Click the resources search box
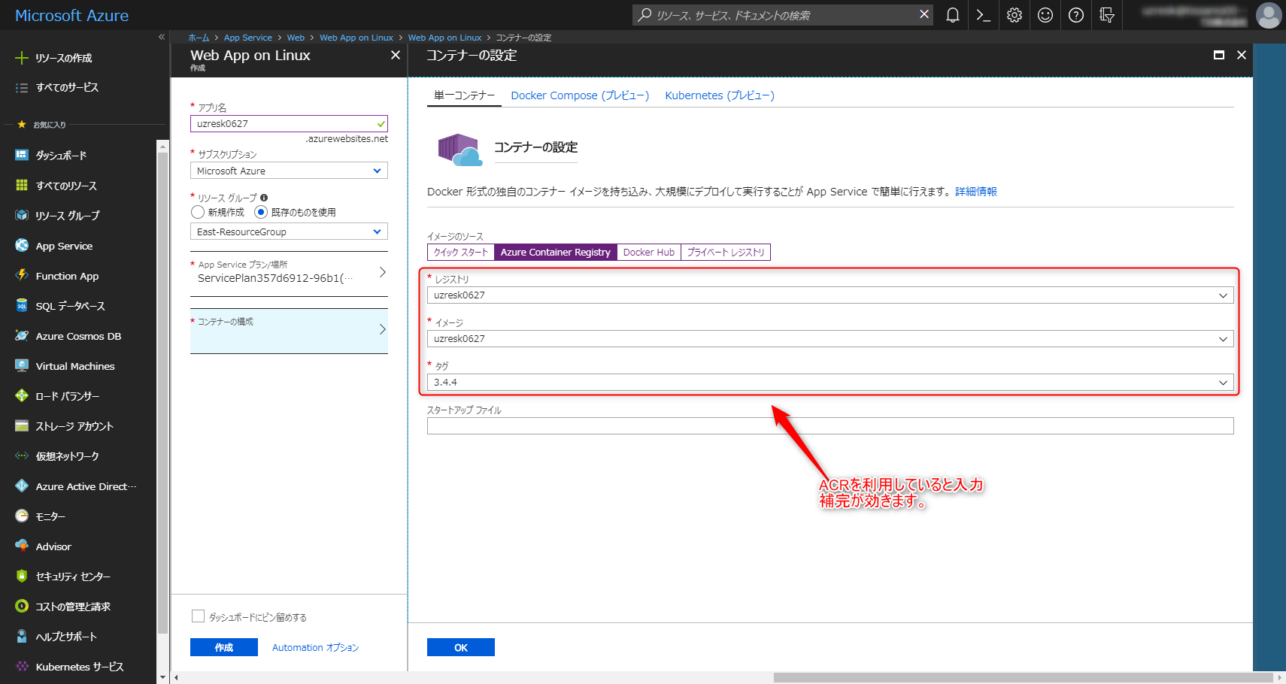 point(782,15)
